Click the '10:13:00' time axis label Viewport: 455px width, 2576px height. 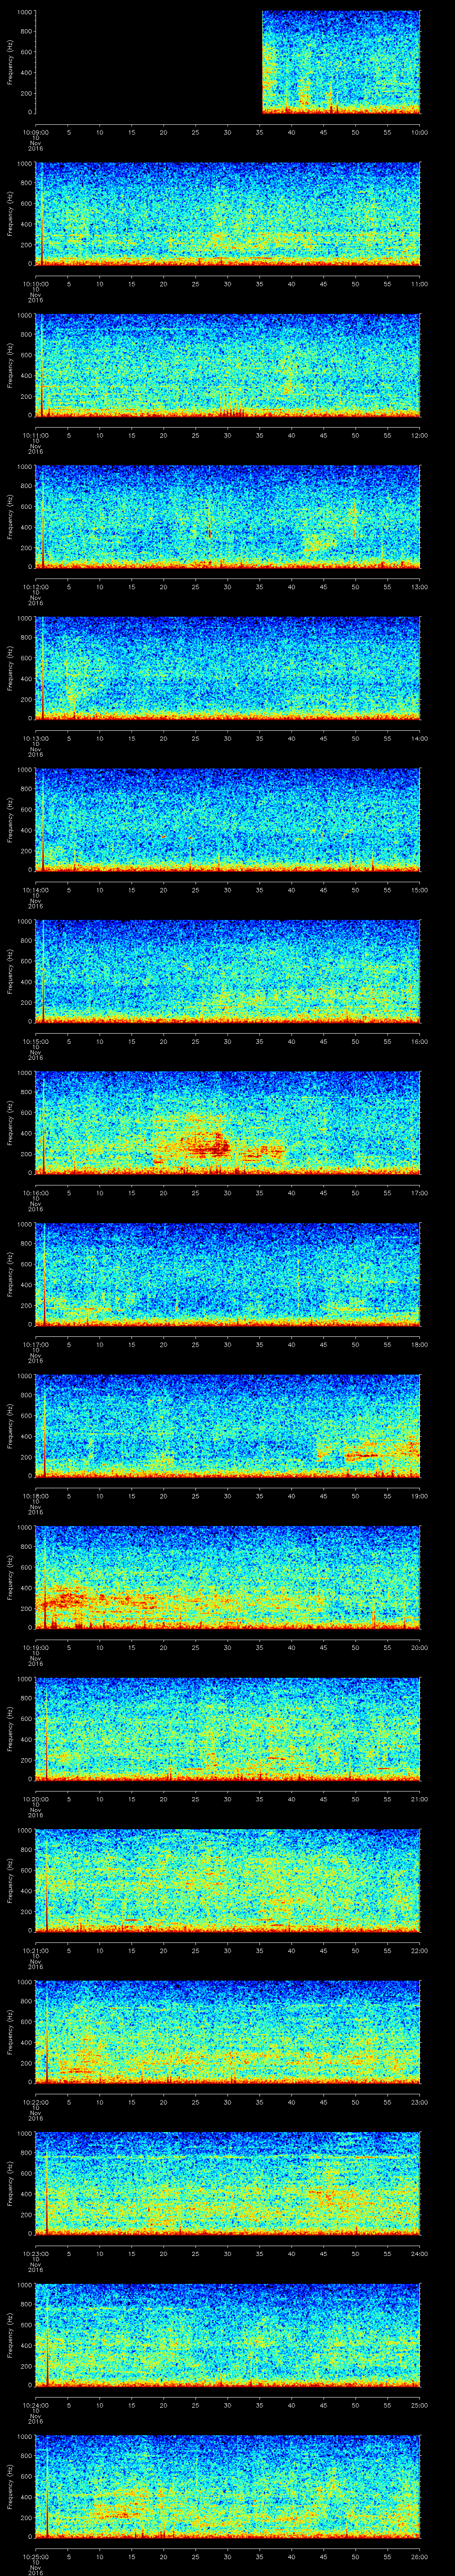[x=36, y=738]
